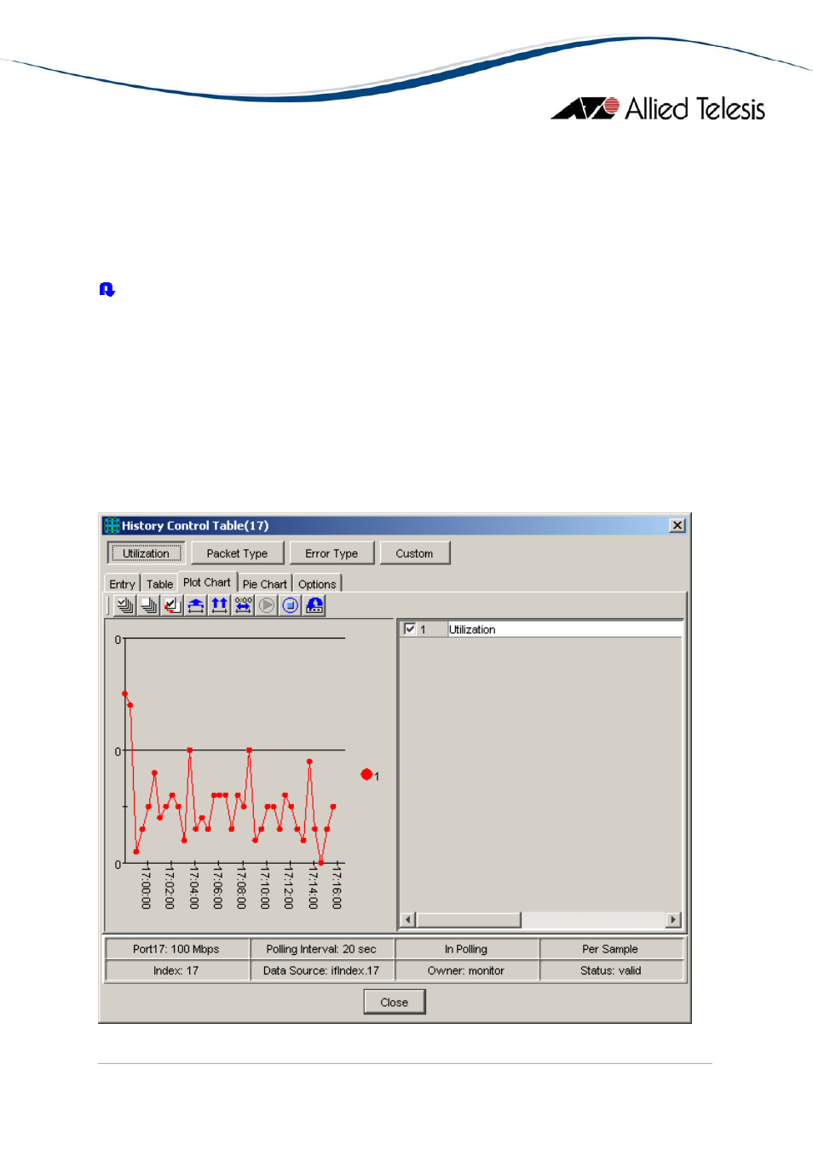813x1151 pixels.
Task: Click the Error Type button
Action: (332, 553)
